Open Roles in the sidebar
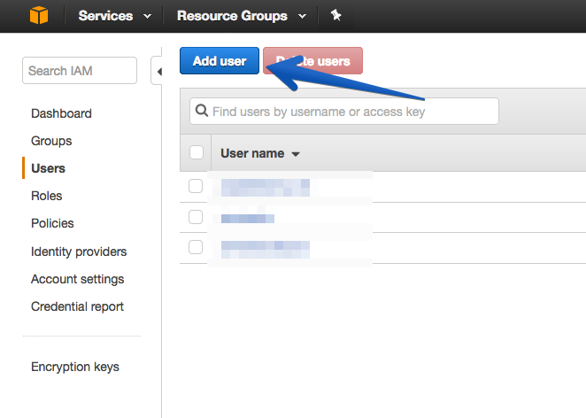 (47, 196)
